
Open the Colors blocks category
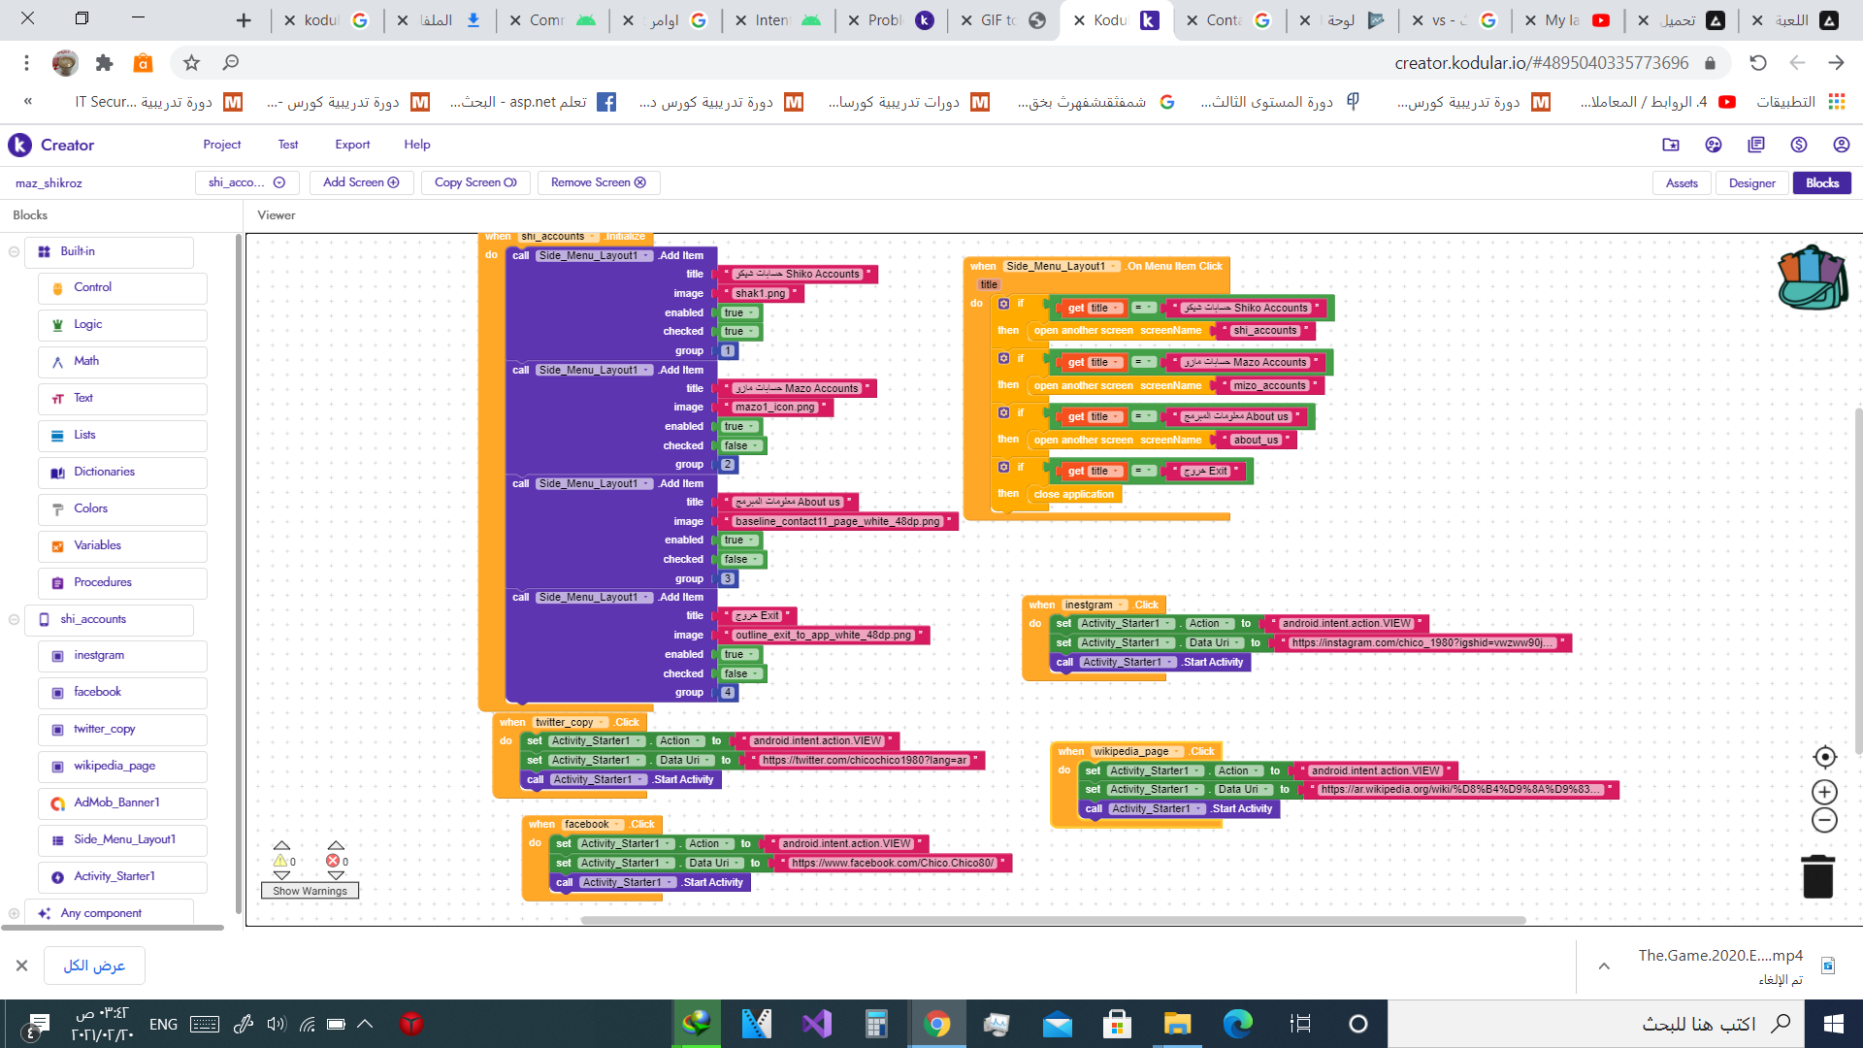[x=90, y=508]
